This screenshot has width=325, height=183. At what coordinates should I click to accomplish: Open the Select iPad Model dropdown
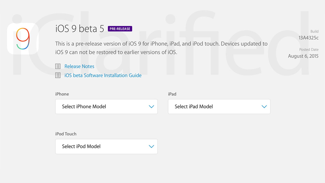pos(219,106)
